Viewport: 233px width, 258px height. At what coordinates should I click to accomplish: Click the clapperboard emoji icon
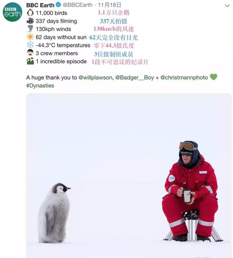tap(30, 61)
